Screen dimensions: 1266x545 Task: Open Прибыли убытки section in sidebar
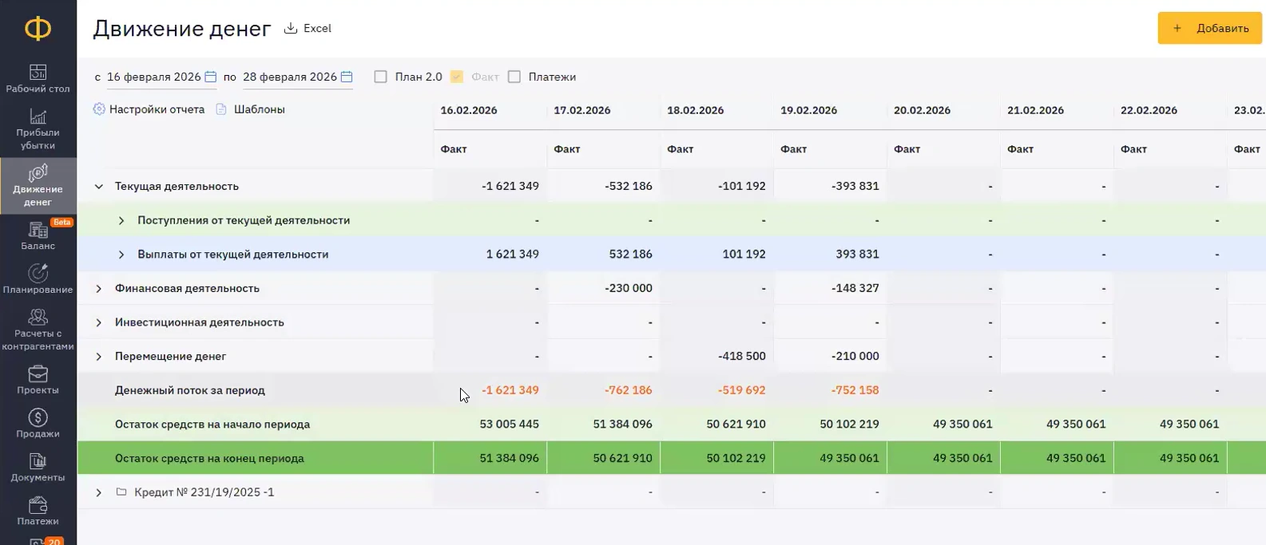coord(38,129)
